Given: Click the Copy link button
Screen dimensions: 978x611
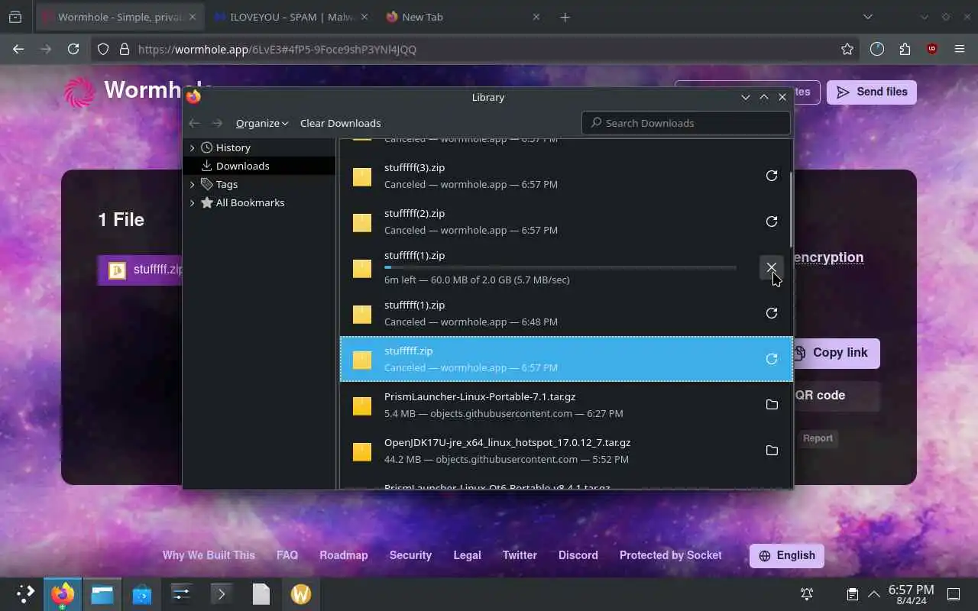Looking at the screenshot, I should point(833,353).
